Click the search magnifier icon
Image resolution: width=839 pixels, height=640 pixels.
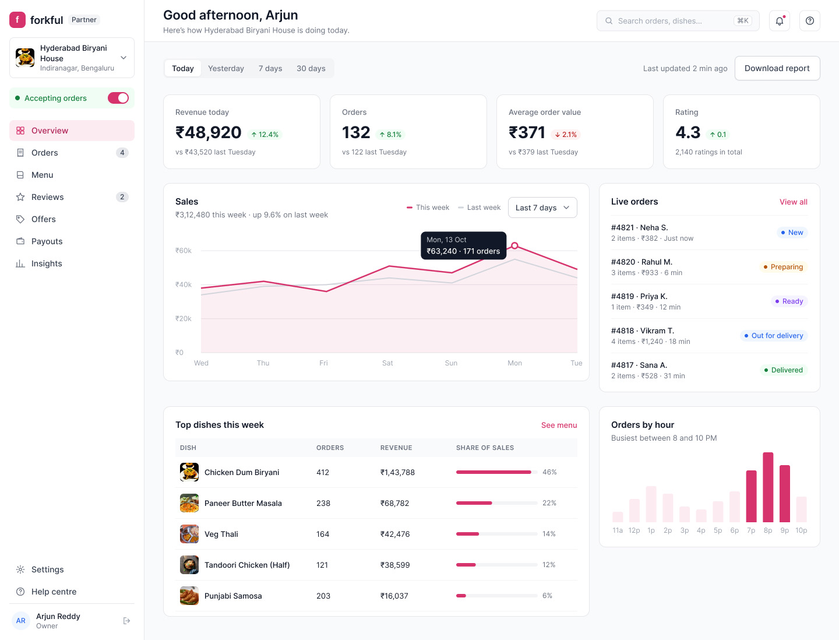point(609,21)
